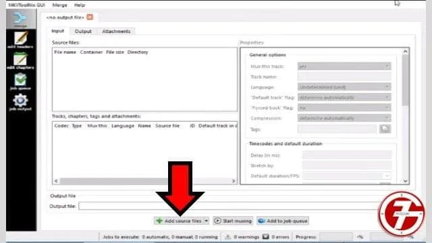Image resolution: width=432 pixels, height=243 pixels.
Task: Click the Output file input field
Action: point(229,206)
